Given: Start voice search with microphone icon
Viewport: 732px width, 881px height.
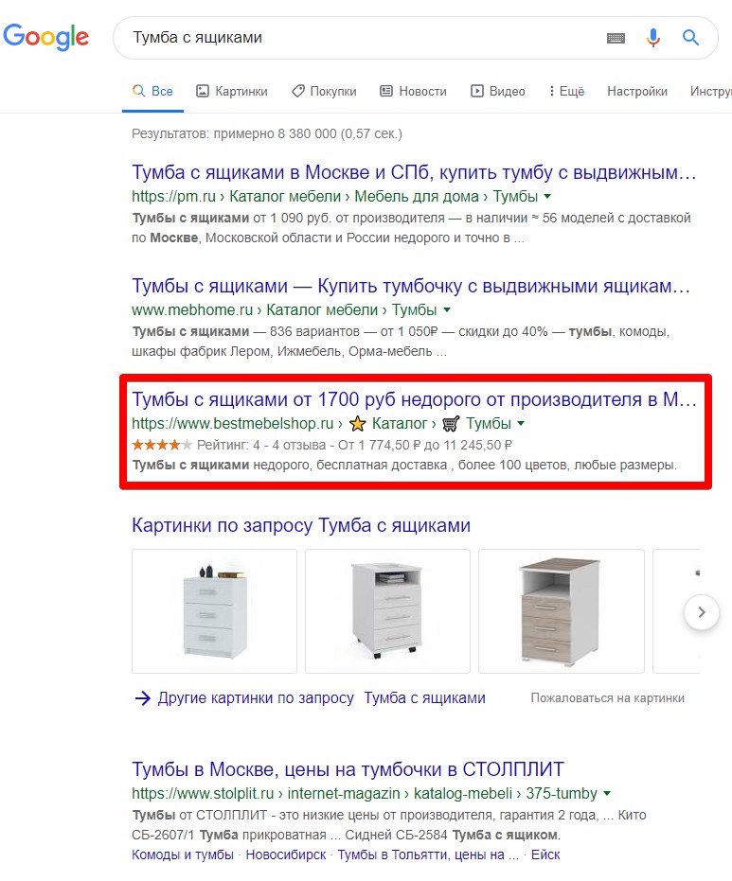Looking at the screenshot, I should click(x=653, y=39).
